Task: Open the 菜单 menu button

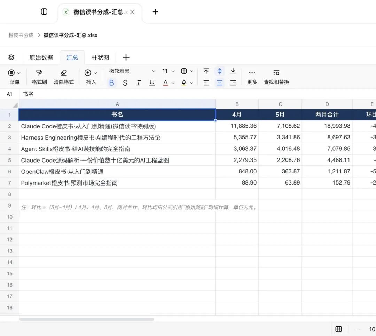Action: pos(14,77)
